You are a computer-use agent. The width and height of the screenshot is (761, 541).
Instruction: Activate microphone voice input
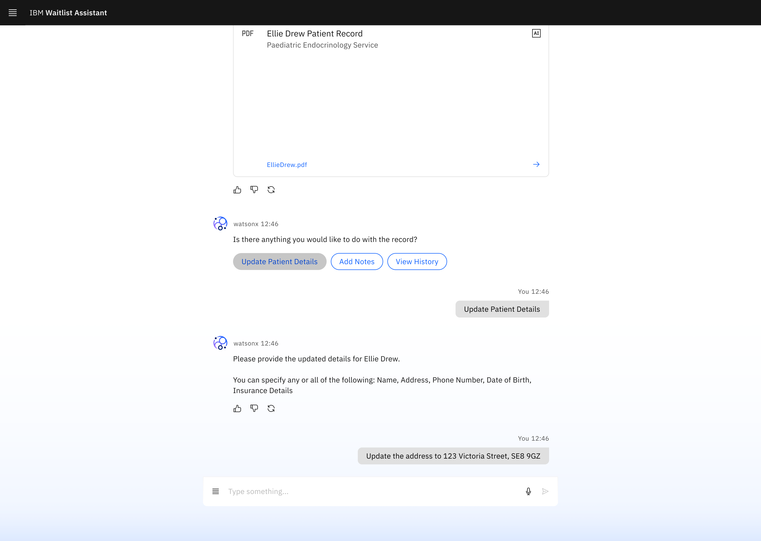click(528, 491)
